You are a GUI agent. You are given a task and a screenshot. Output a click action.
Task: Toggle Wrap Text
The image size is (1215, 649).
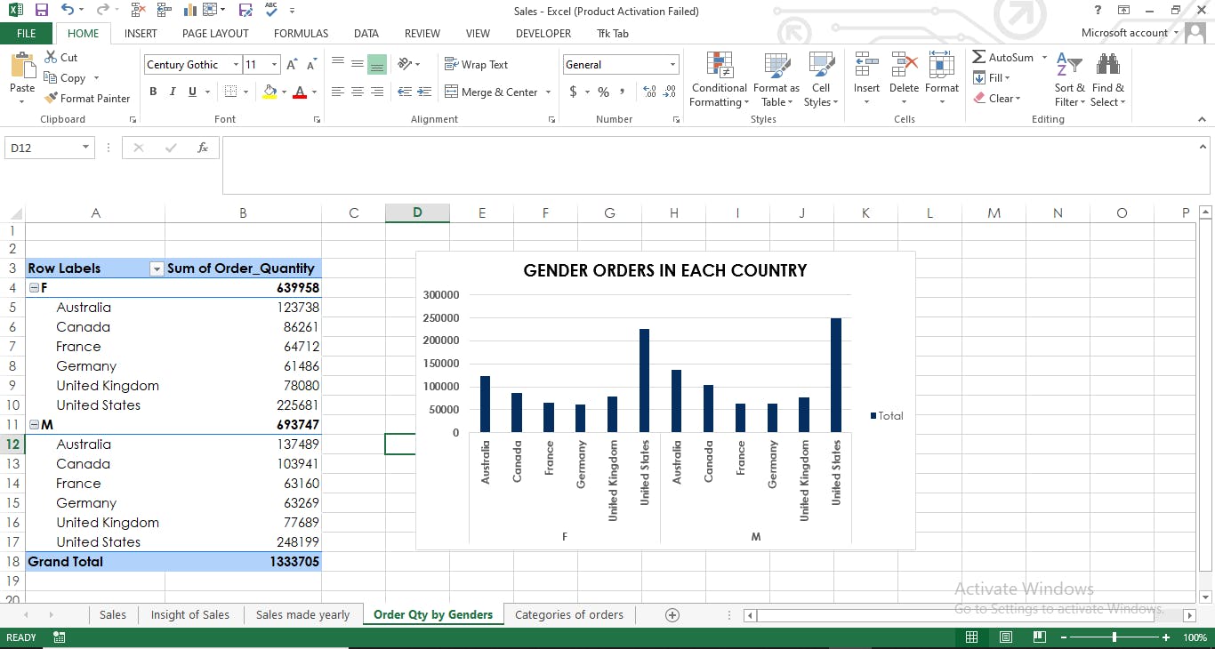[476, 65]
